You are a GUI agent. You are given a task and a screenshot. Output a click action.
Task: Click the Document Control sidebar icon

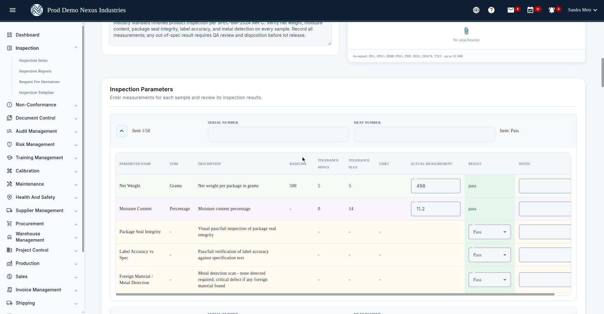tap(9, 118)
